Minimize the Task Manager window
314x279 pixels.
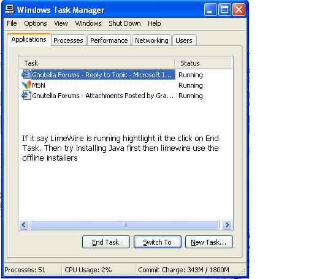coord(210,10)
